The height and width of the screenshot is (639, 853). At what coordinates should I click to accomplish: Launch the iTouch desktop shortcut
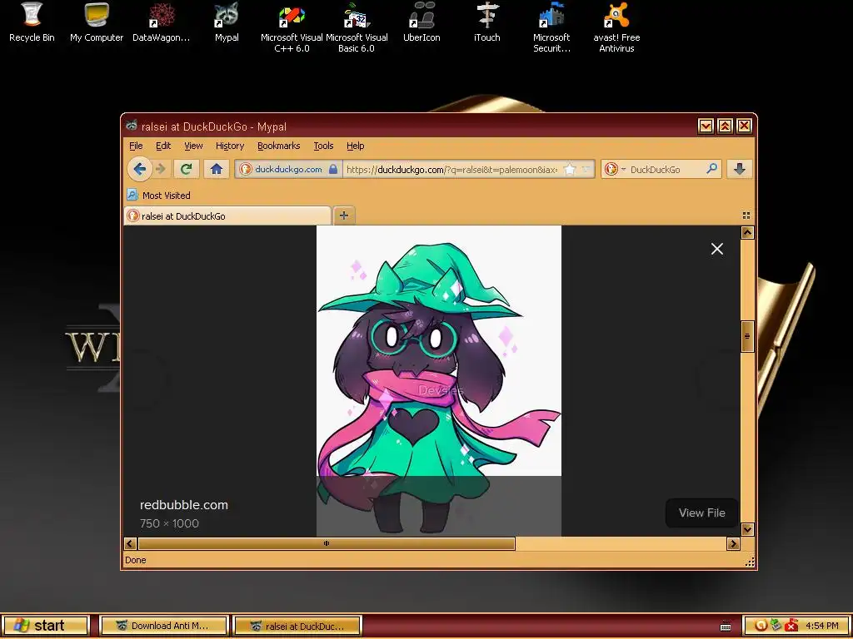tap(486, 22)
